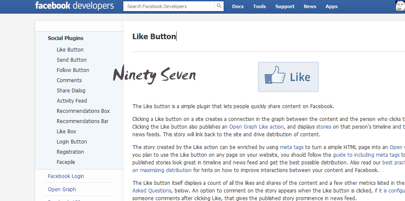
Task: Open the Support menu
Action: pyautogui.click(x=285, y=6)
